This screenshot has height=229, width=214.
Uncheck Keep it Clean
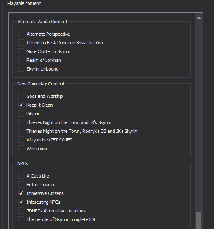(21, 105)
